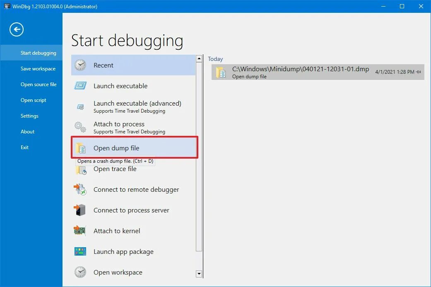The width and height of the screenshot is (431, 287).
Task: Click the recent dump file folder icon
Action: [221, 72]
